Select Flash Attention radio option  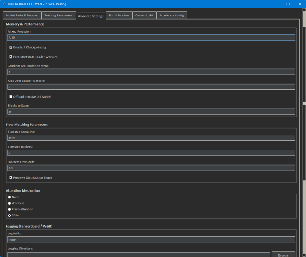10,210
